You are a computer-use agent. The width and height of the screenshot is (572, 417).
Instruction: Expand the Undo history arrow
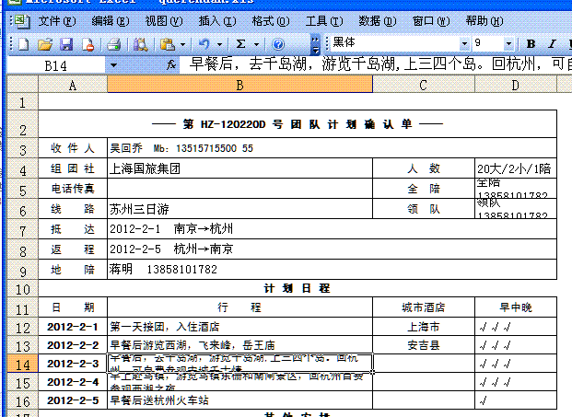coord(219,45)
